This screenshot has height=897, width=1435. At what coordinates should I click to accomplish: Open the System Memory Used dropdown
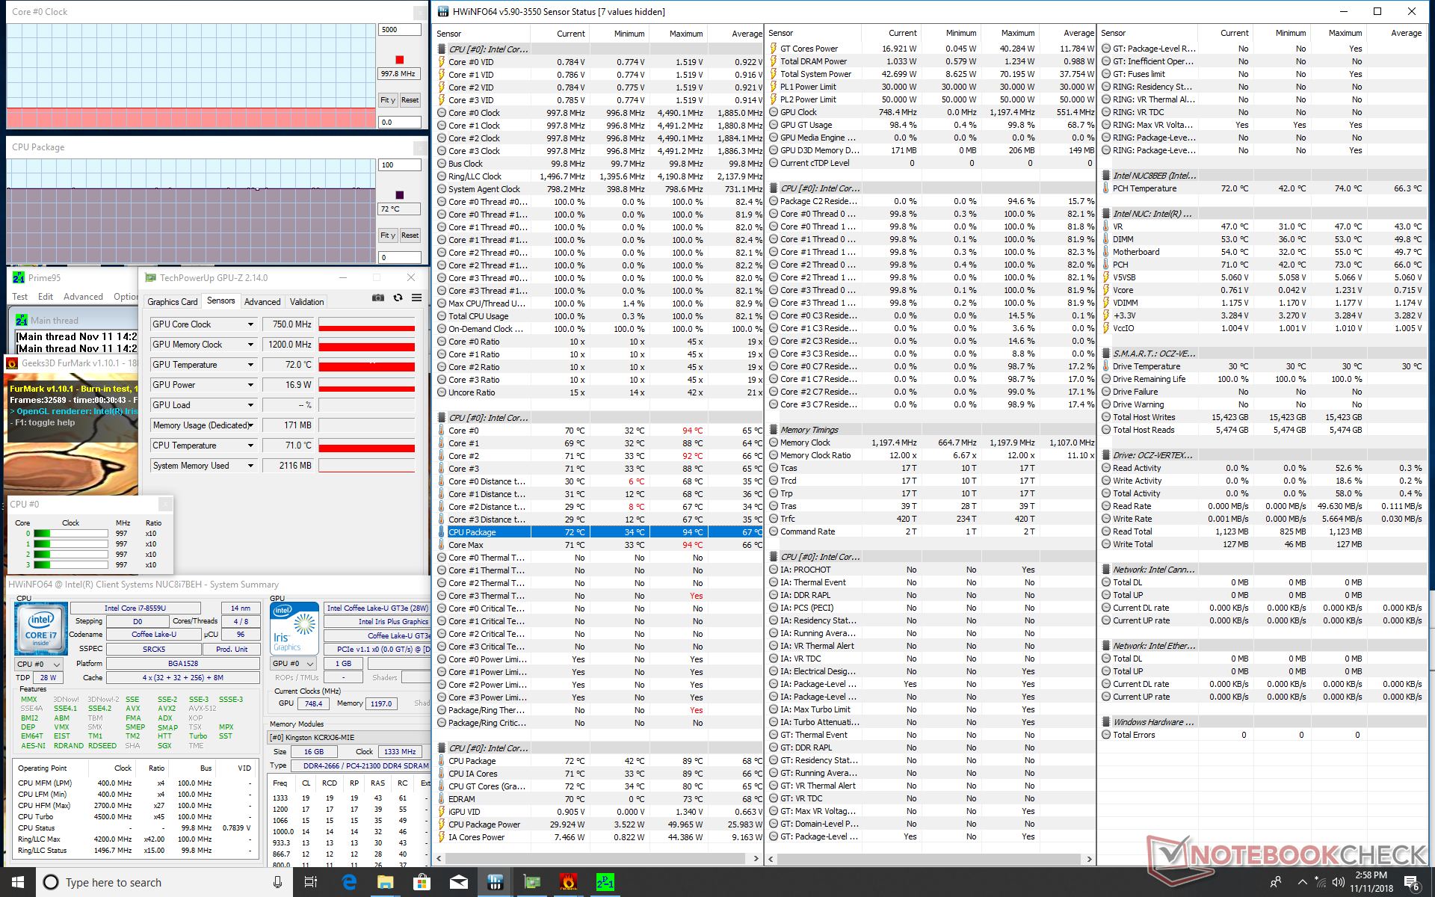[250, 466]
